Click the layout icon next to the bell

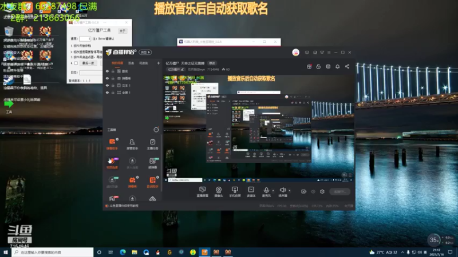click(x=328, y=66)
